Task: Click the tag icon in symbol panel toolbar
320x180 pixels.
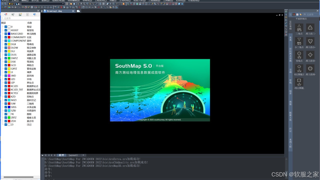Action: pos(301,14)
